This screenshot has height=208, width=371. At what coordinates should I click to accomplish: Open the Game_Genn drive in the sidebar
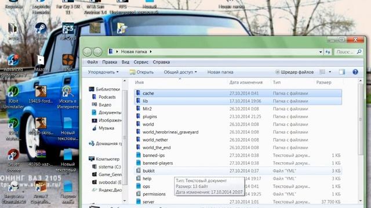point(107,174)
